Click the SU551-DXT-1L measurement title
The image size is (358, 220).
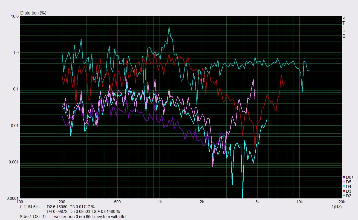[73, 216]
